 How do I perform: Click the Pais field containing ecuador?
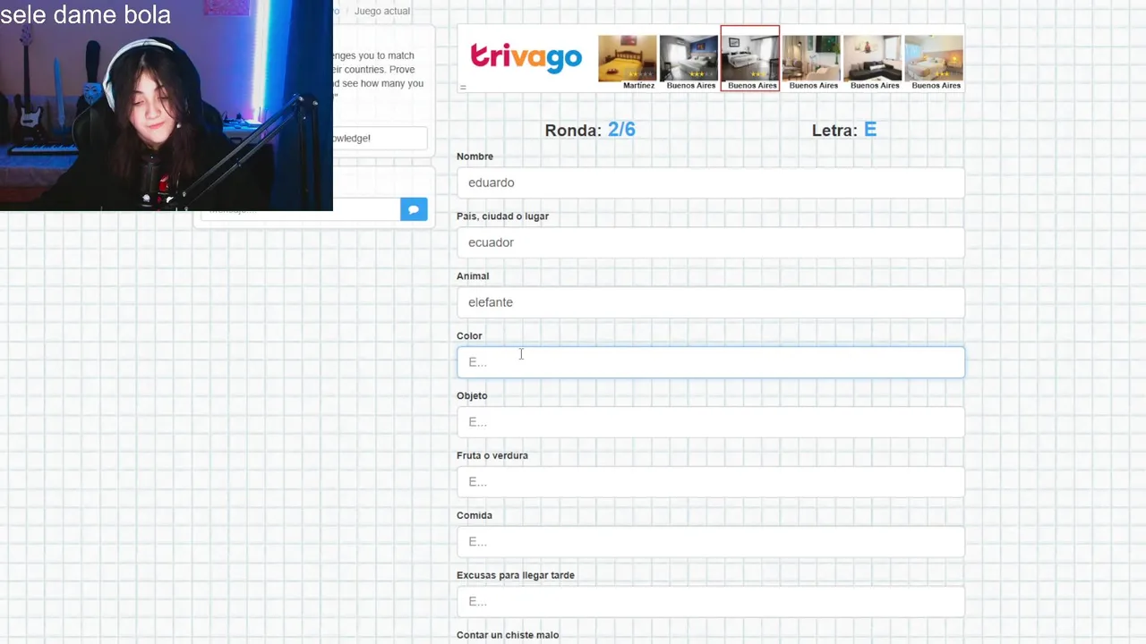pos(711,242)
